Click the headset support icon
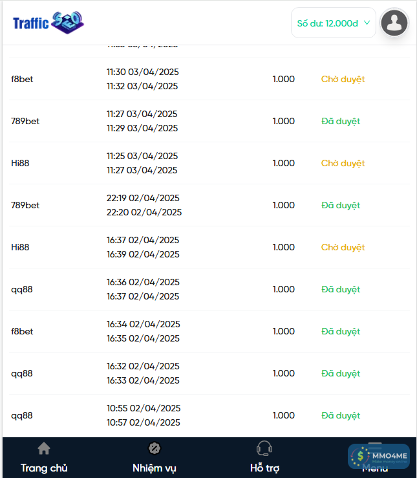This screenshot has width=417, height=478. tap(264, 448)
